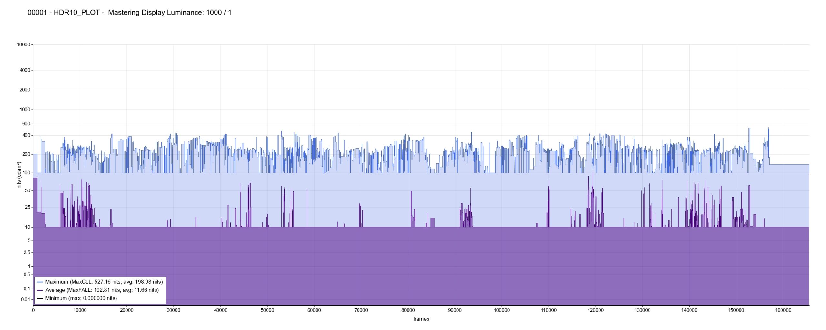826x330 pixels.
Task: Click the 10000 y-axis tick label
Action: tap(24, 45)
